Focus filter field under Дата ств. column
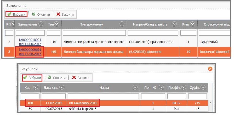Viewport: 234px width, 119px height. pyautogui.click(x=54, y=96)
